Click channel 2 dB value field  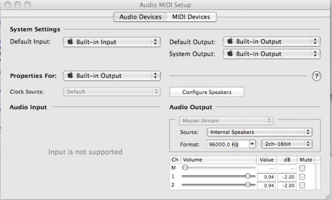[287, 185]
